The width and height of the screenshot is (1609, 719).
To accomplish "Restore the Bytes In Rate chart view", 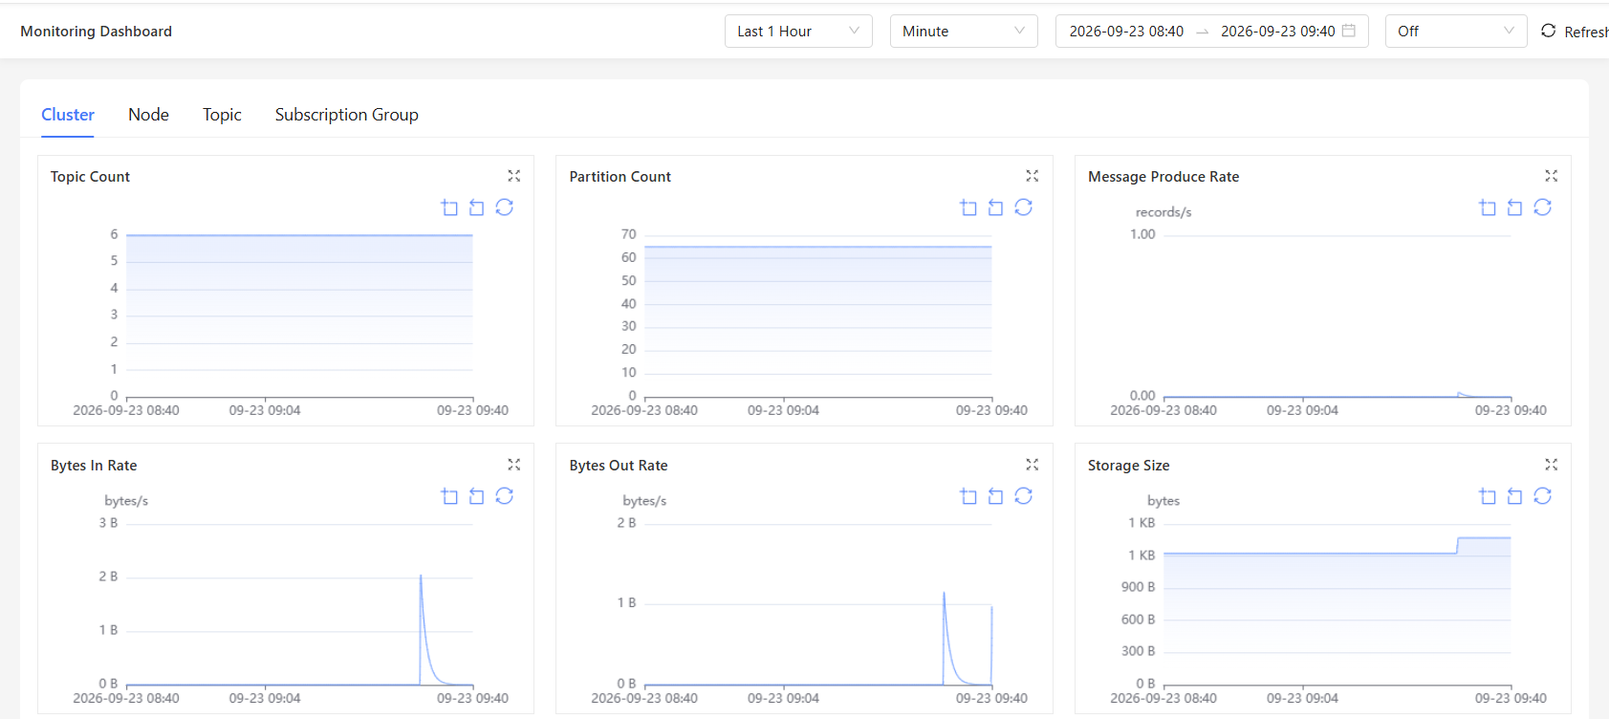I will [505, 496].
